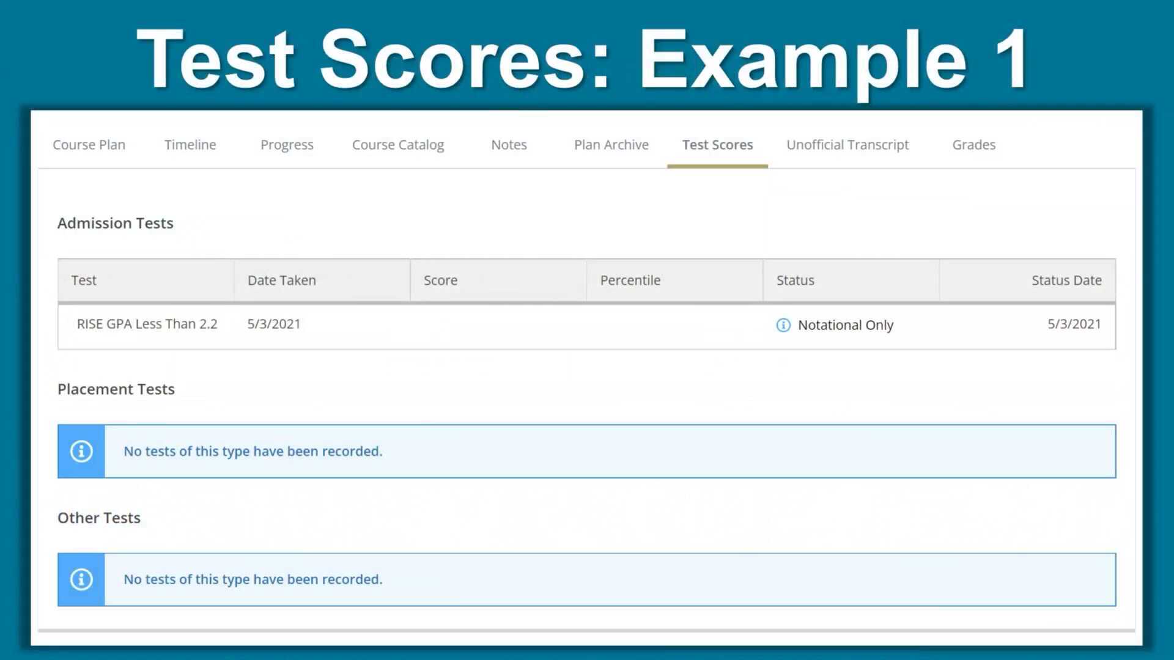Viewport: 1174px width, 660px height.
Task: Click the Admission Tests section heading
Action: 115,223
